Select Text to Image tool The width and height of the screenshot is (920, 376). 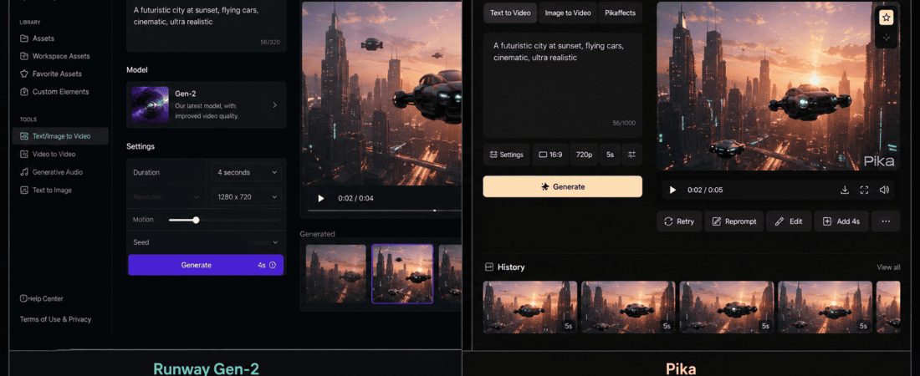(46, 190)
